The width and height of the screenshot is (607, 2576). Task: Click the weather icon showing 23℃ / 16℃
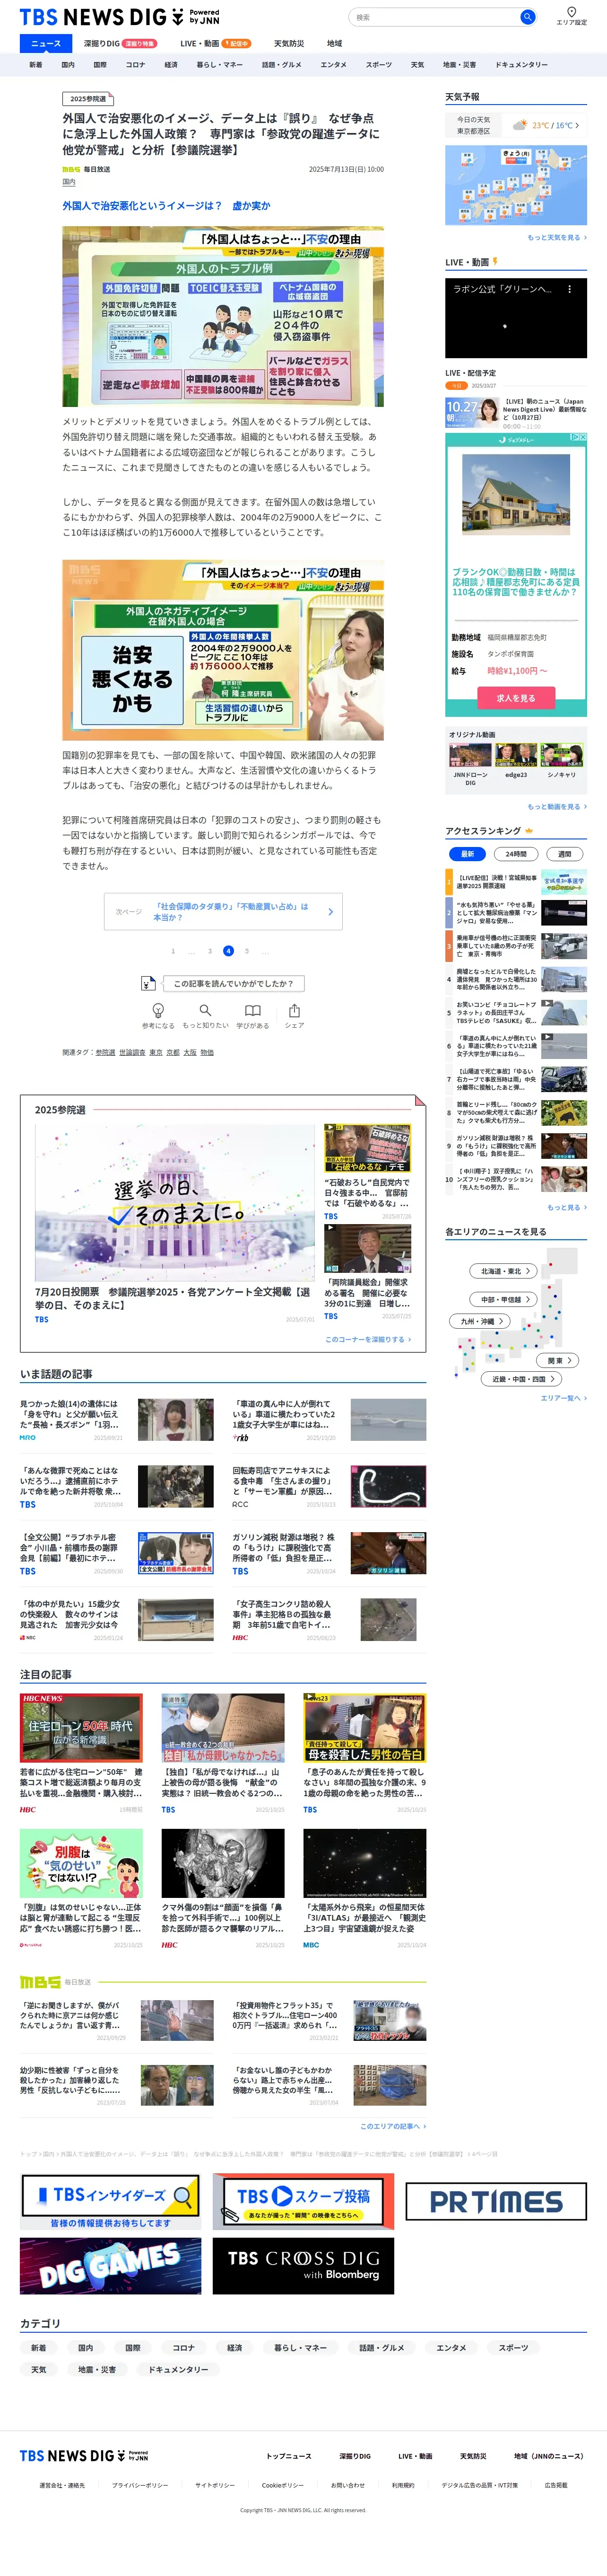[x=520, y=125]
